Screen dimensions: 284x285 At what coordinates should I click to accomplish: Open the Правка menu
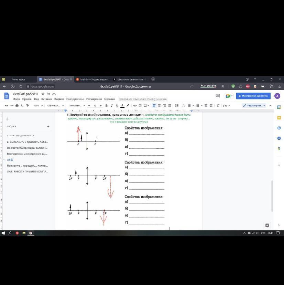tap(27, 99)
